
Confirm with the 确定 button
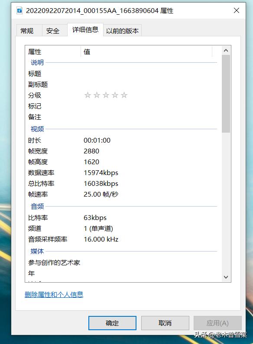[112, 323]
